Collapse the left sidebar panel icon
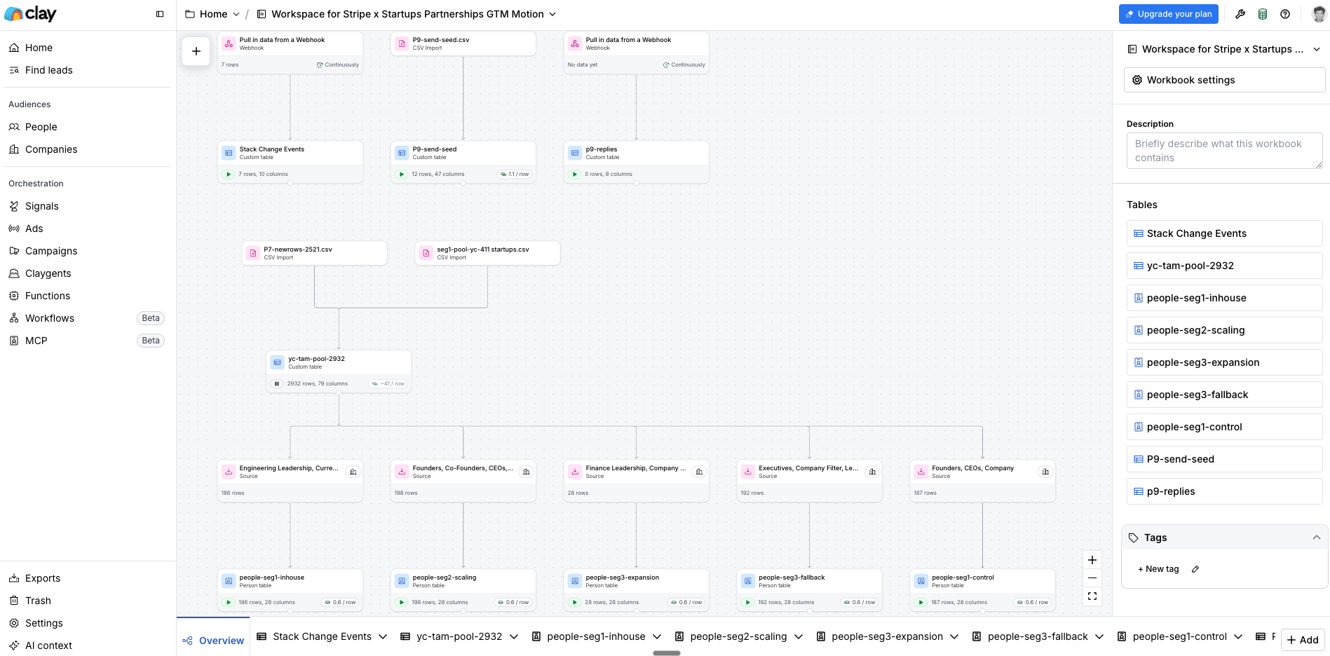The height and width of the screenshot is (656, 1330). pos(160,14)
